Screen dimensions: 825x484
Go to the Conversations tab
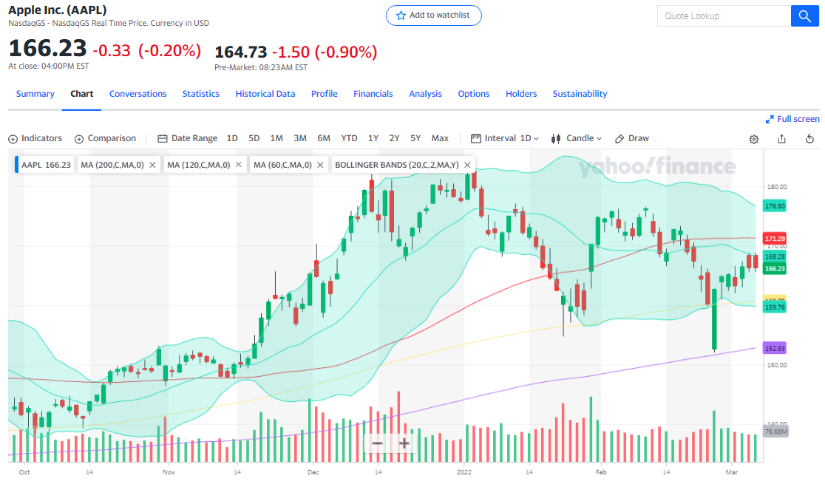tap(137, 94)
